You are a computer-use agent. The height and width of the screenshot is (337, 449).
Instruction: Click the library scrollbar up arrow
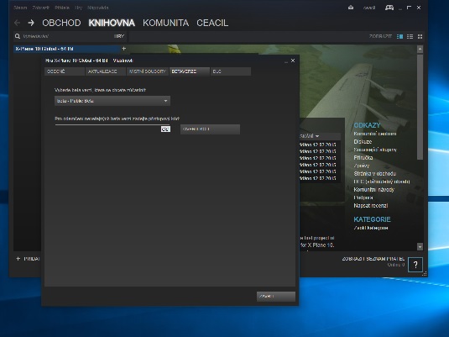420,49
